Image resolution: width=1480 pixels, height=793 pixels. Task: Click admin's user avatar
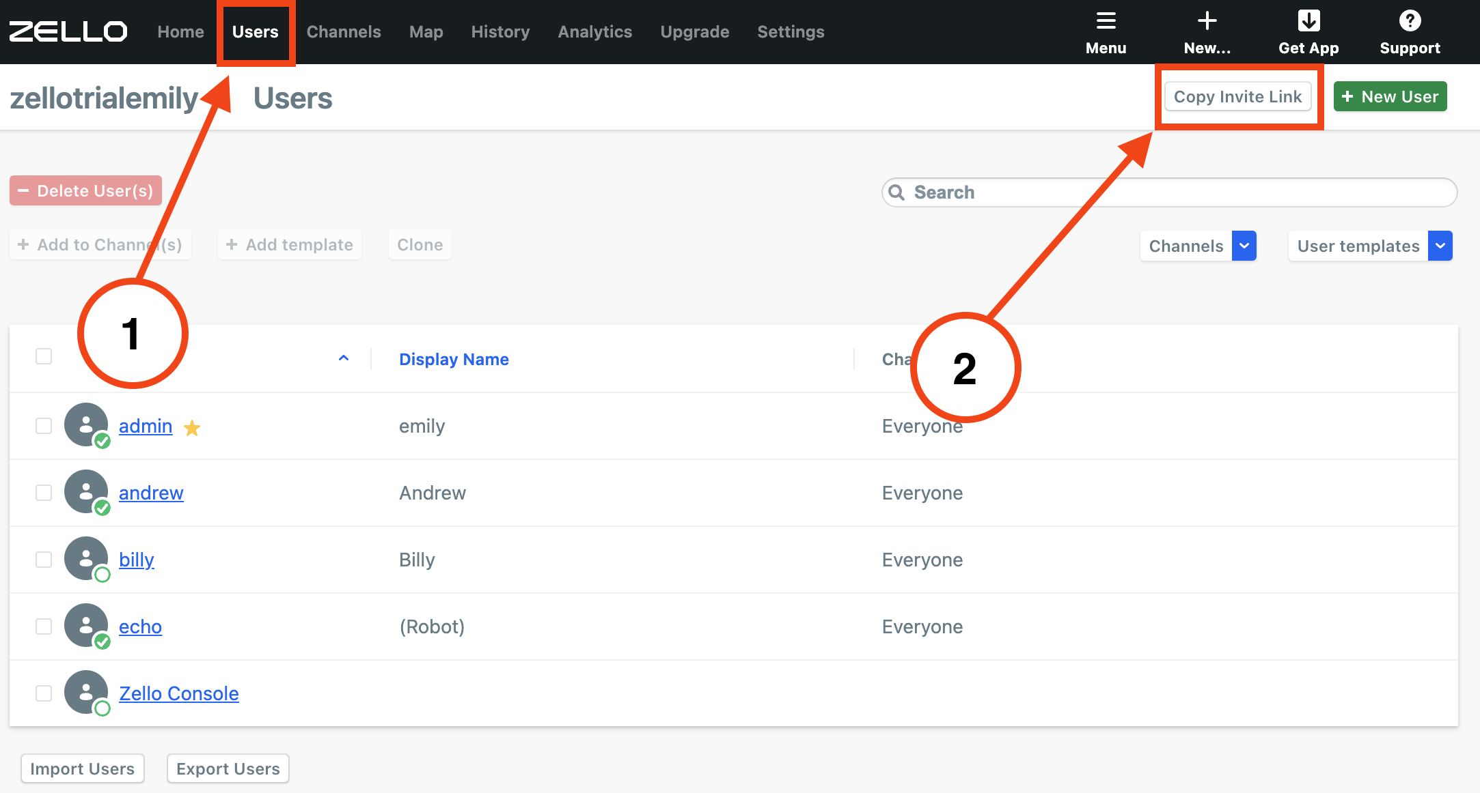click(86, 425)
